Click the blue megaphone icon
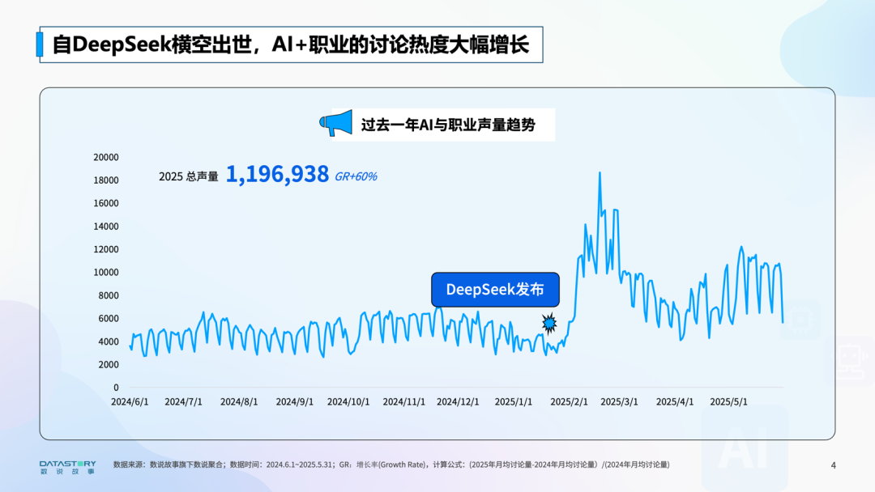This screenshot has height=492, width=875. 335,124
